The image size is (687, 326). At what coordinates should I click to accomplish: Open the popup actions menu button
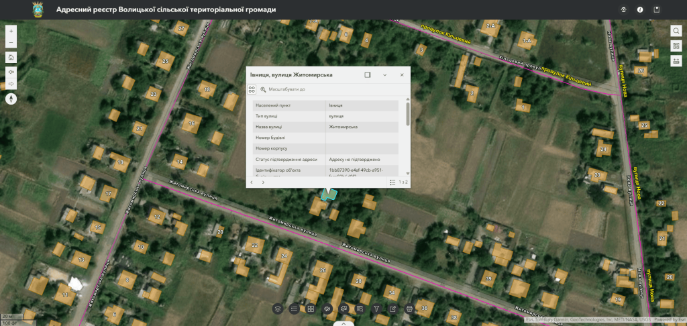252,89
